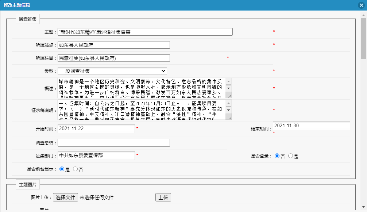Set the 结束时间 date field
The image size is (367, 212).
pyautogui.click(x=311, y=126)
